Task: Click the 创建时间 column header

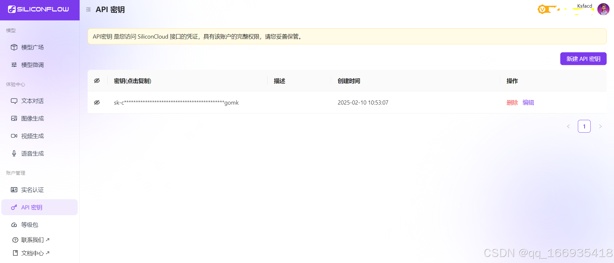Action: (349, 81)
